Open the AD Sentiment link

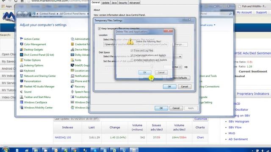click(x=238, y=139)
